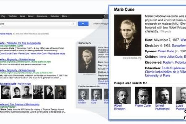This screenshot has width=186, height=124.
Task: Click the Report images link
Action: click(x=24, y=84)
